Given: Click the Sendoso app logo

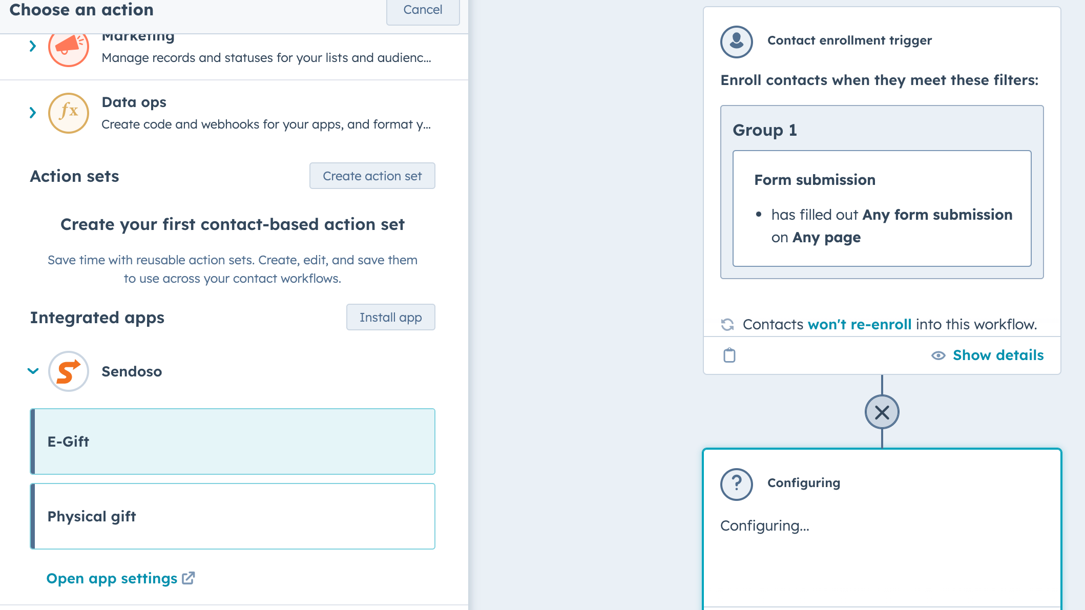Looking at the screenshot, I should pos(68,371).
